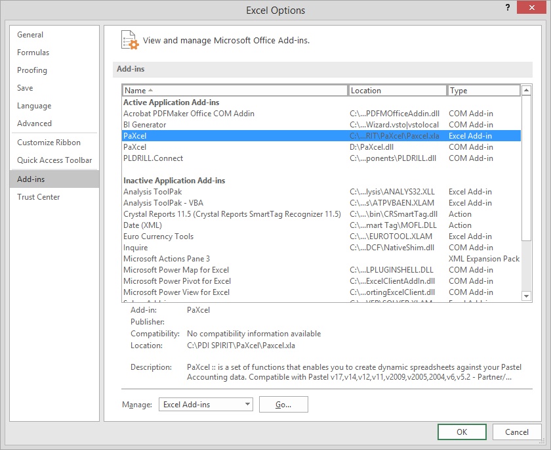Select Acrobat PDFMaker Office COM Addin row
The height and width of the screenshot is (450, 551).
321,113
